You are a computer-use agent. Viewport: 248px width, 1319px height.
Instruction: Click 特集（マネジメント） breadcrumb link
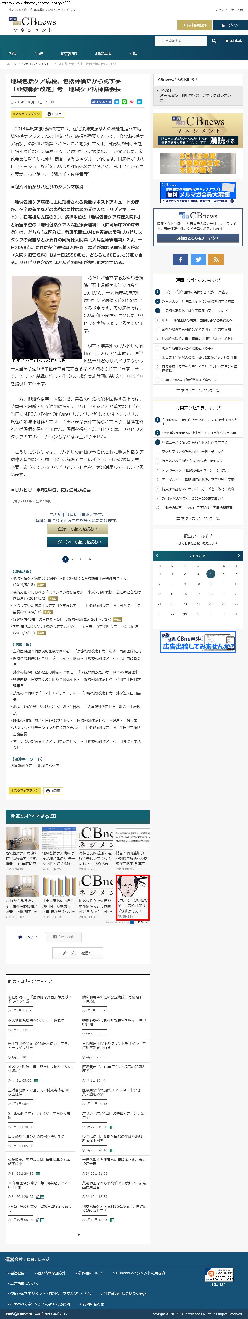coord(36,64)
